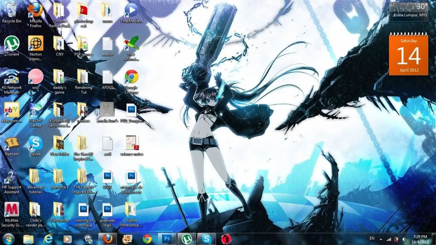Open the Recycle Bin desktop icon
The width and height of the screenshot is (436, 245).
[x=12, y=13]
